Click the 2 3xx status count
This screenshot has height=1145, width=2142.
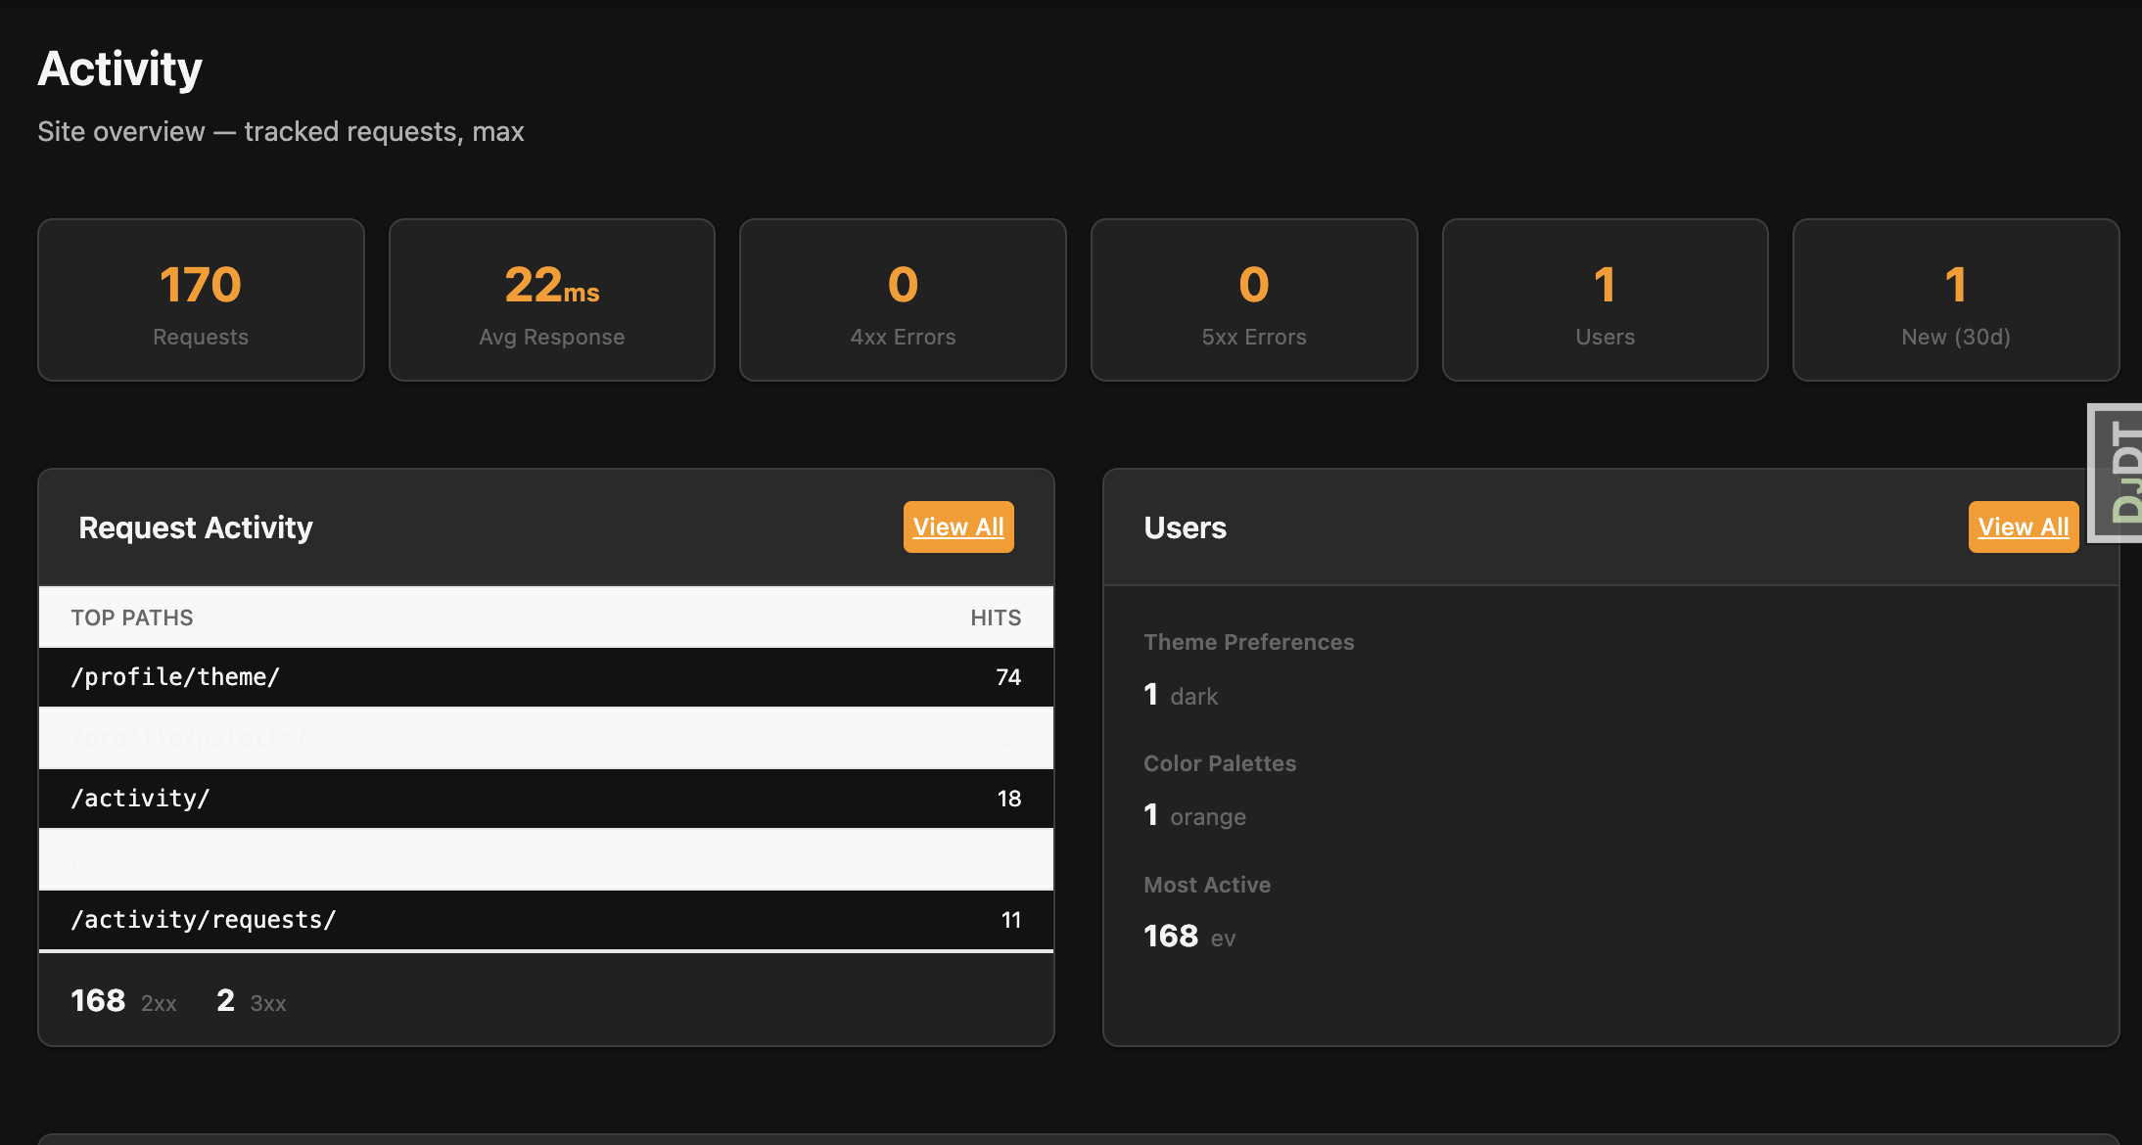pyautogui.click(x=252, y=1000)
